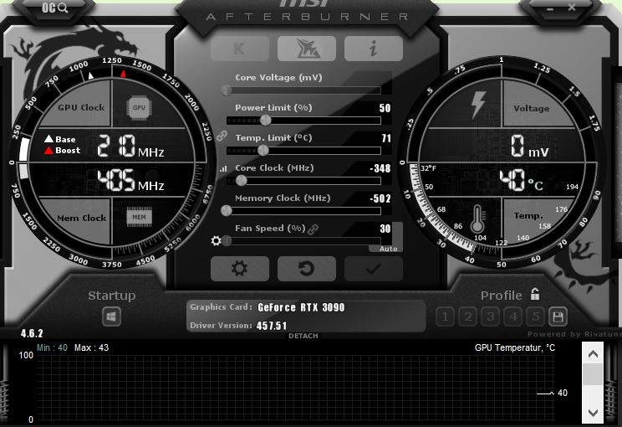Click the fan settings gear beside Fan Speed slider
Viewport: 622px width, 427px height.
[x=217, y=240]
